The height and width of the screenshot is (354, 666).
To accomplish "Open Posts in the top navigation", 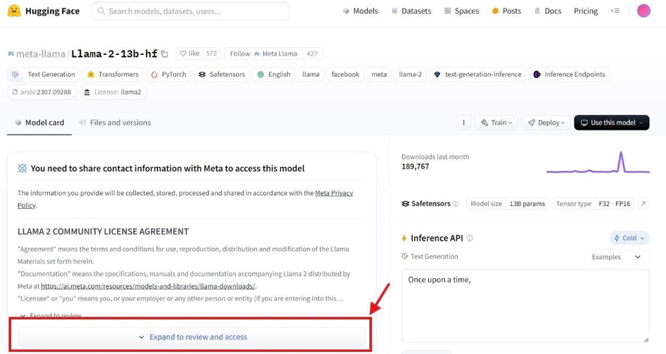I will pyautogui.click(x=507, y=11).
